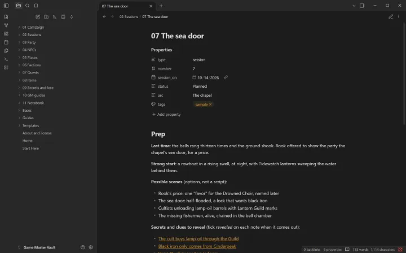Open the Home note
The image size is (406, 253).
click(27, 141)
